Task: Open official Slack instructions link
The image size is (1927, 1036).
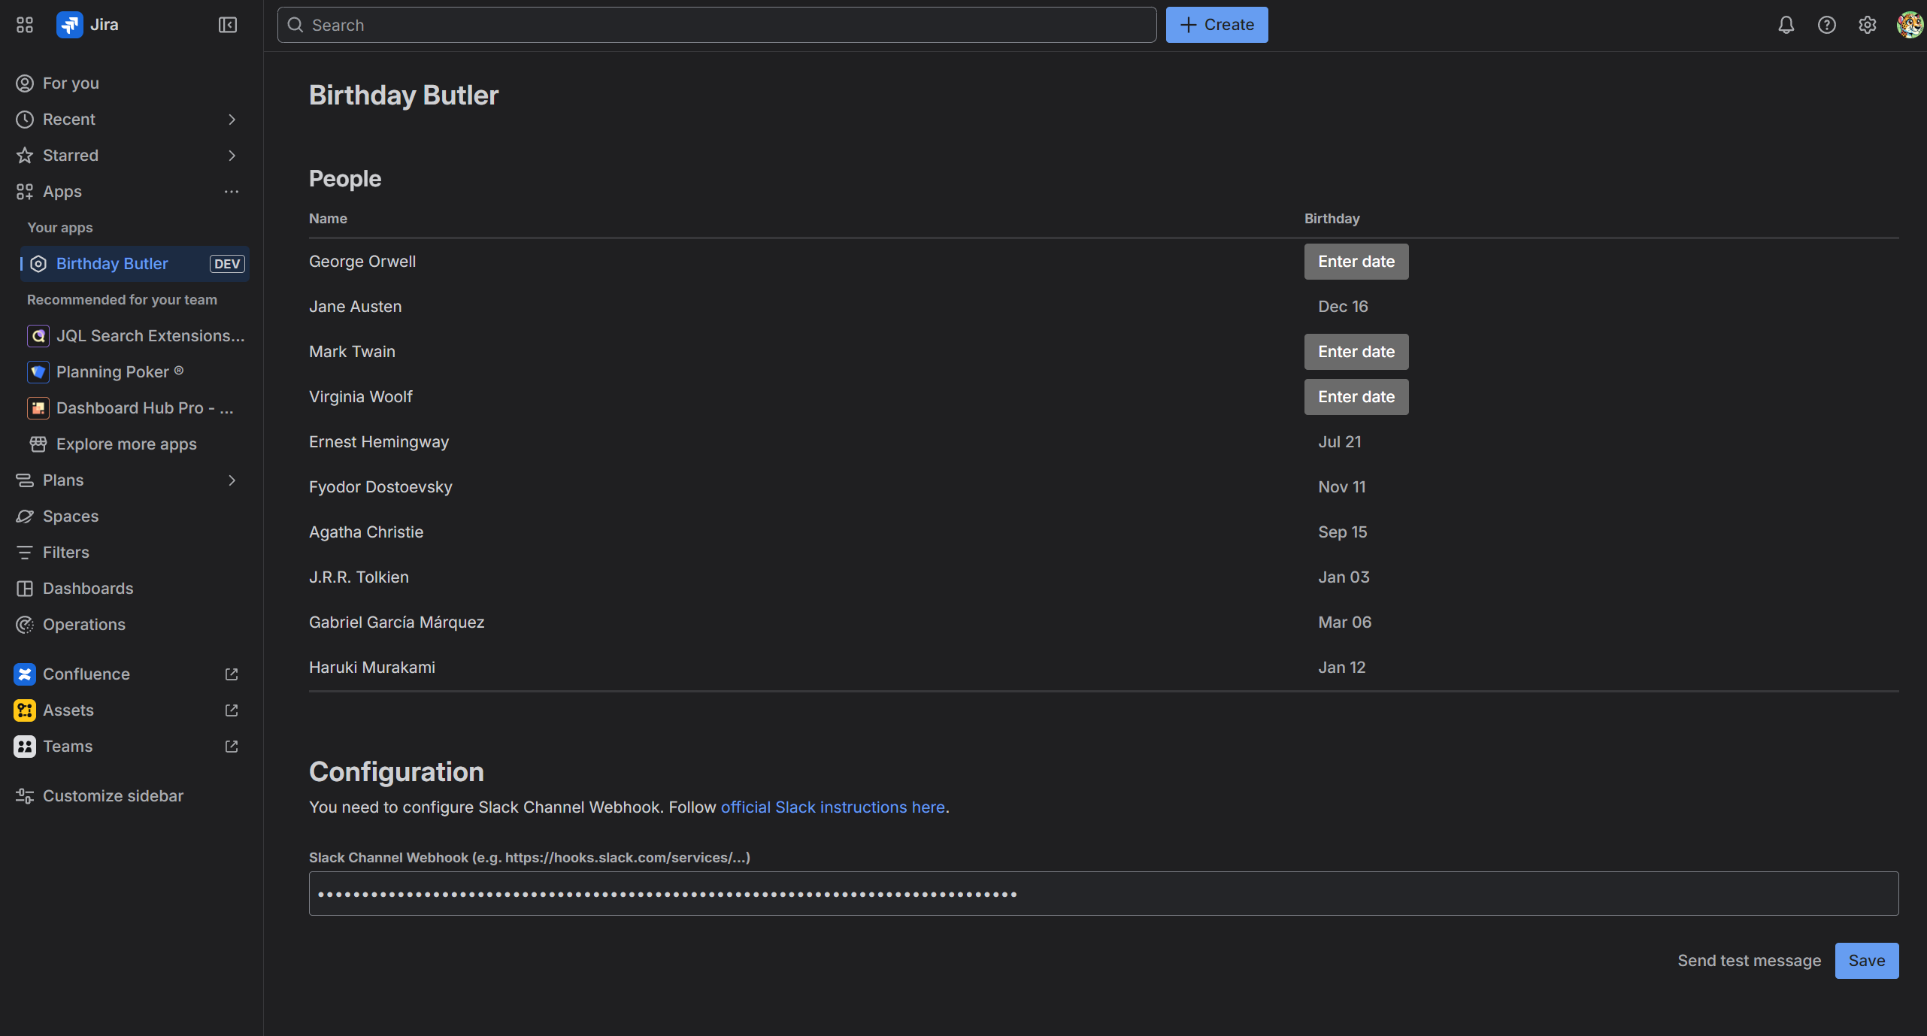Action: click(832, 807)
